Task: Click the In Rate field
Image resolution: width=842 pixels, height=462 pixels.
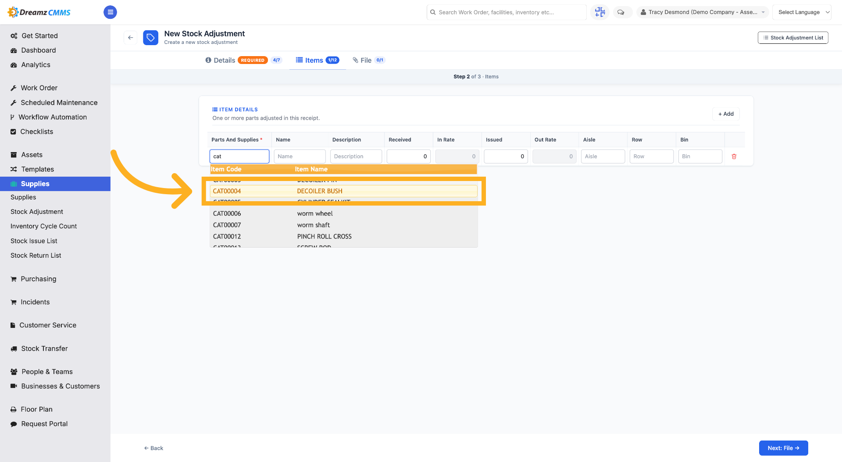Action: pos(457,156)
